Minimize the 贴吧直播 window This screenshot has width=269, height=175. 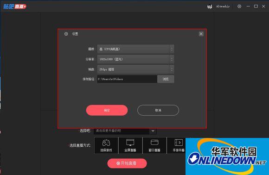point(248,6)
